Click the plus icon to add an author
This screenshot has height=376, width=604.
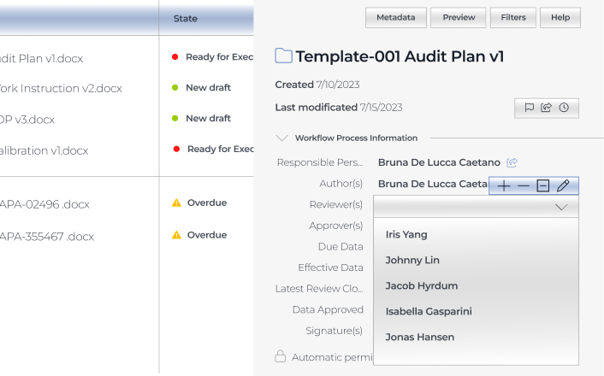[x=504, y=185]
